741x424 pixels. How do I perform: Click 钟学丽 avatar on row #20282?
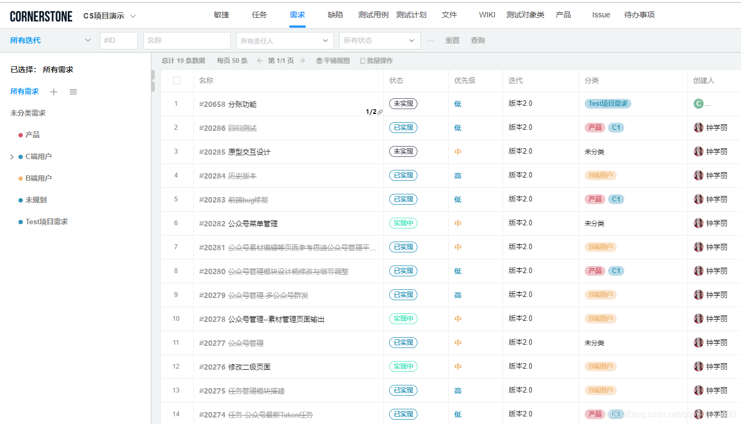(698, 223)
